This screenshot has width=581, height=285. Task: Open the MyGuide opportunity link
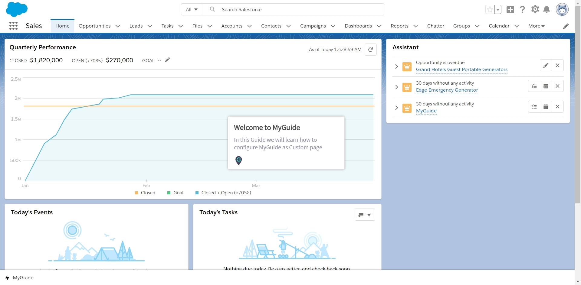[426, 111]
